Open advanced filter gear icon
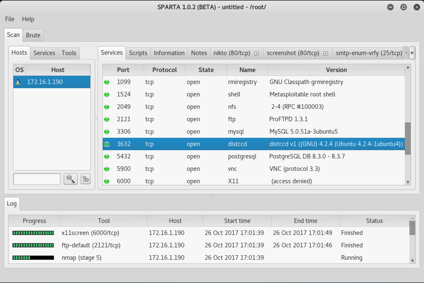This screenshot has width=424, height=283. pyautogui.click(x=85, y=179)
